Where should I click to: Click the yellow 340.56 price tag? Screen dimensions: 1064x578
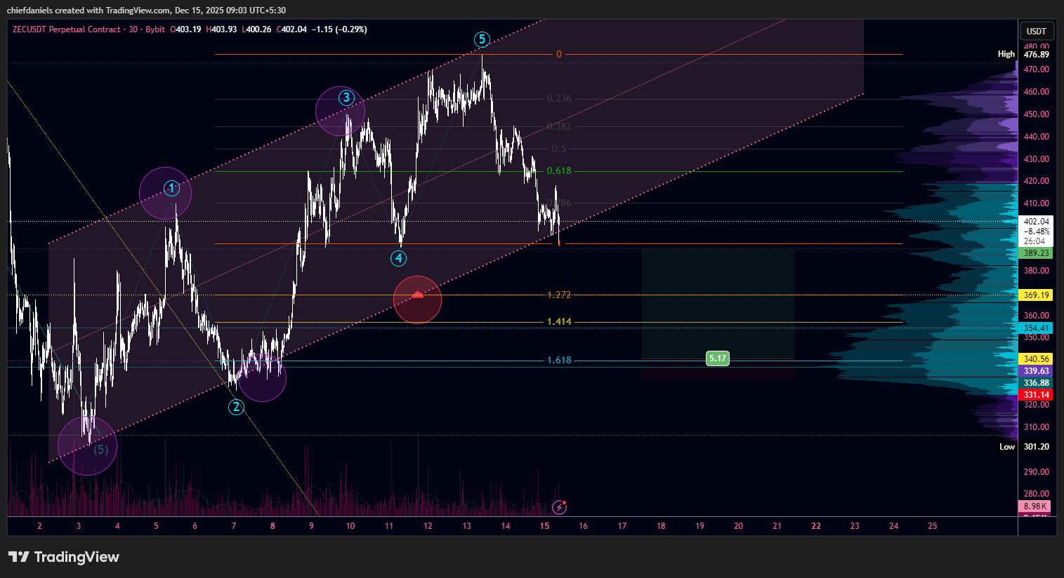click(x=1036, y=358)
